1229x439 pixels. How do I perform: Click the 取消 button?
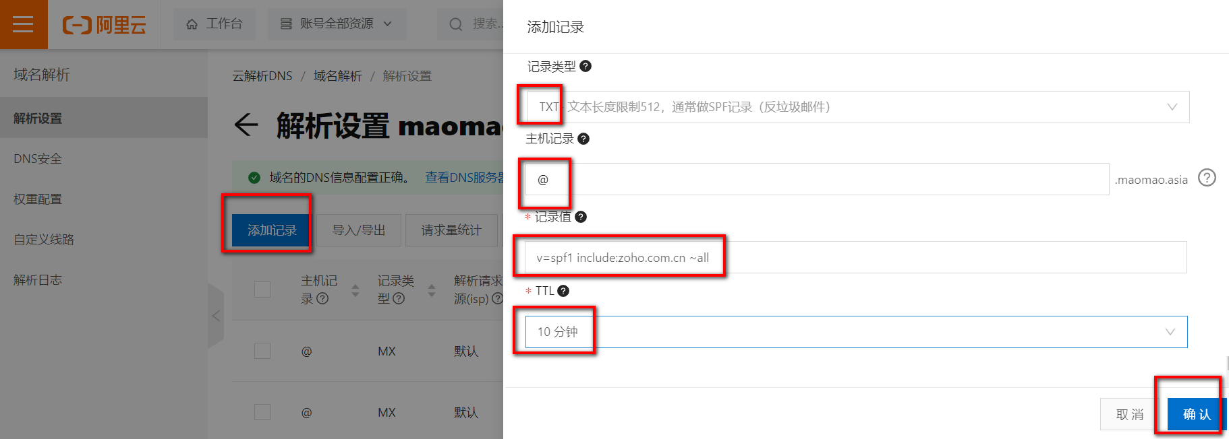pyautogui.click(x=1130, y=414)
